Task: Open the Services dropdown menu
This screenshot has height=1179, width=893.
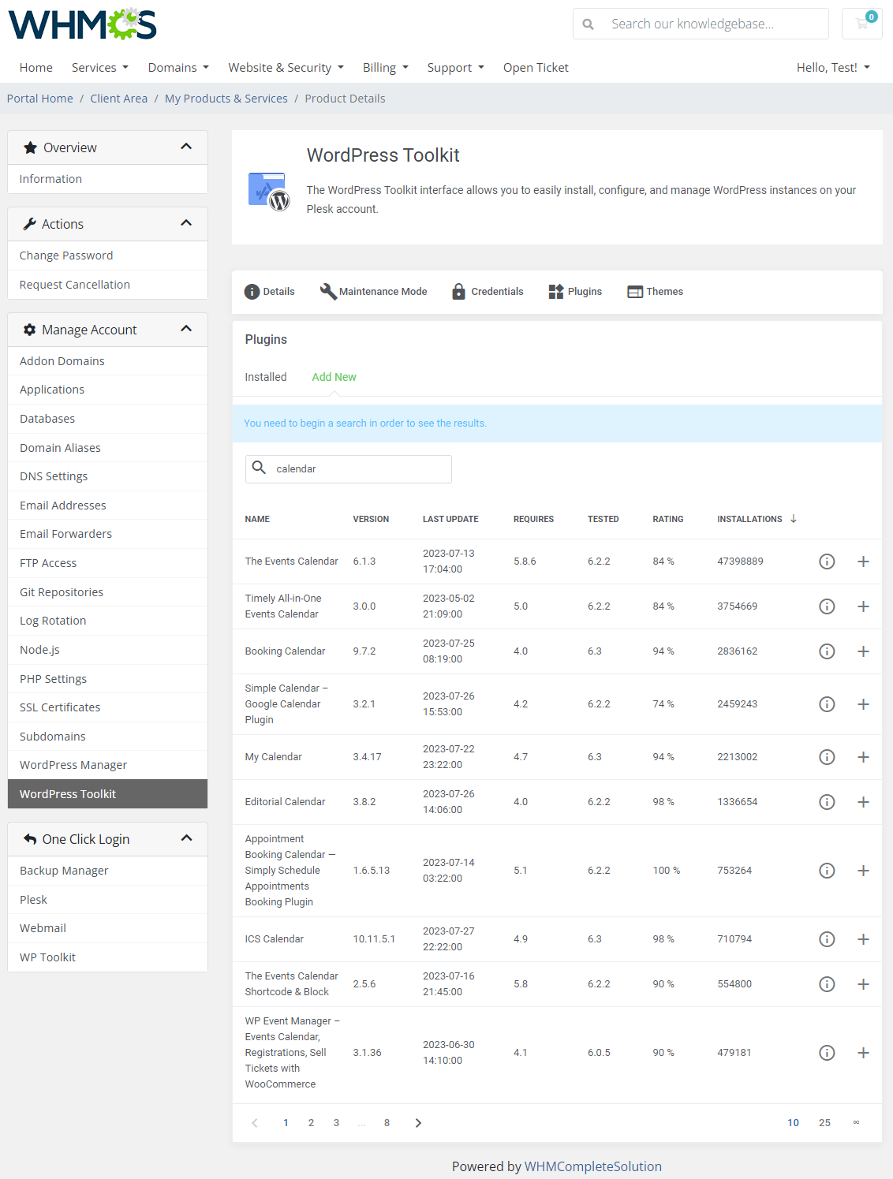Action: [x=99, y=67]
